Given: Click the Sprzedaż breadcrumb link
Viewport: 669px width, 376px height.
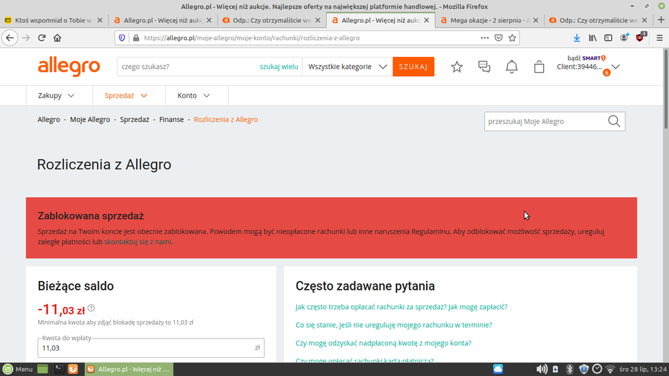Looking at the screenshot, I should [135, 119].
